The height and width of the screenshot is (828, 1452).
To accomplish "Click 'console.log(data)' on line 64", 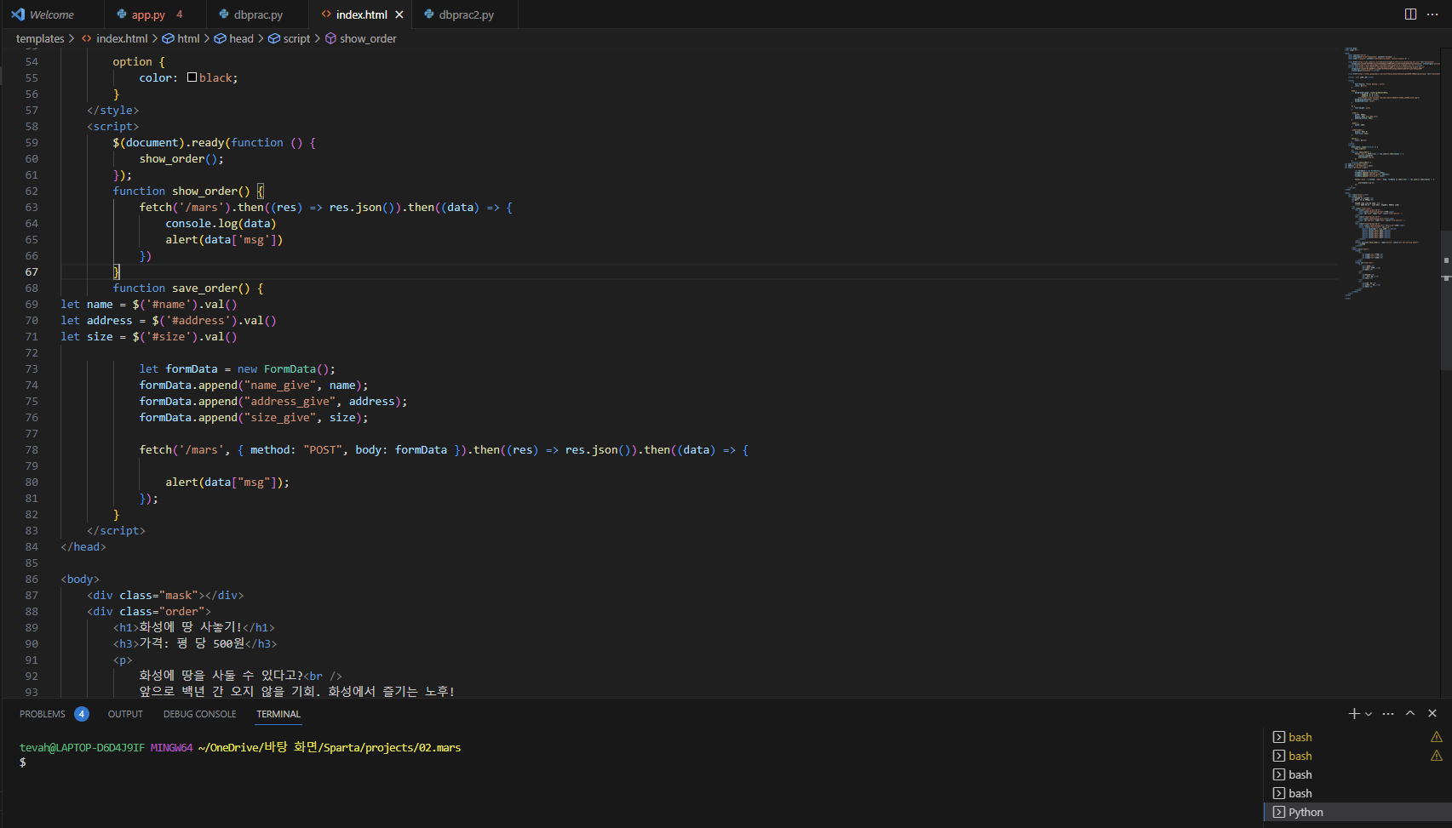I will click(221, 223).
